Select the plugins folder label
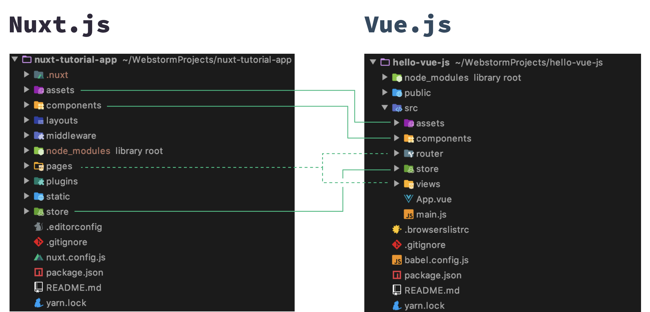650x312 pixels. [62, 181]
